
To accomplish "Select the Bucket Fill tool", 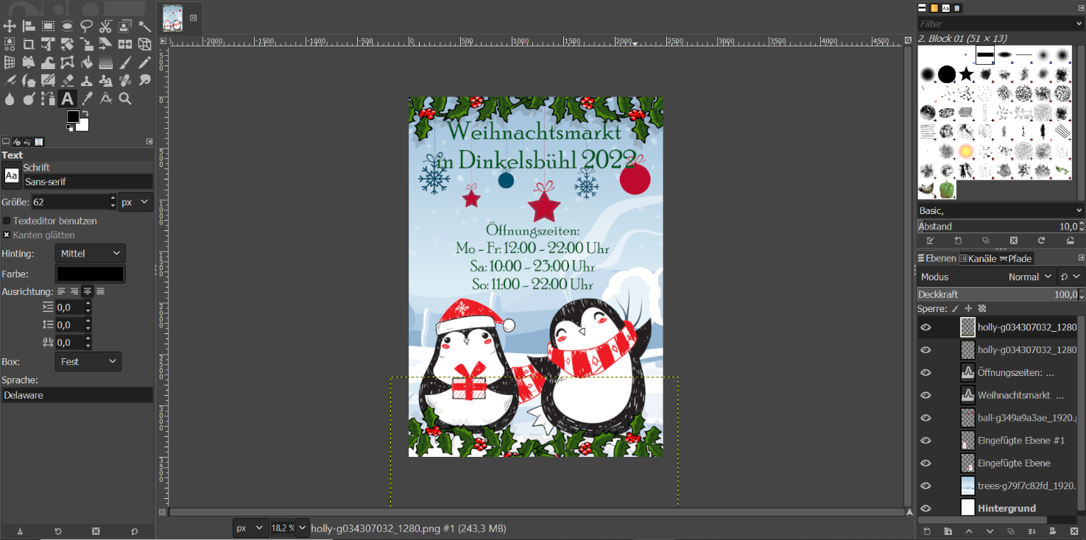I will coord(86,63).
